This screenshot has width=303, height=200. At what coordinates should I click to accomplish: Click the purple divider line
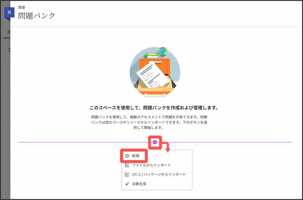click(74, 142)
